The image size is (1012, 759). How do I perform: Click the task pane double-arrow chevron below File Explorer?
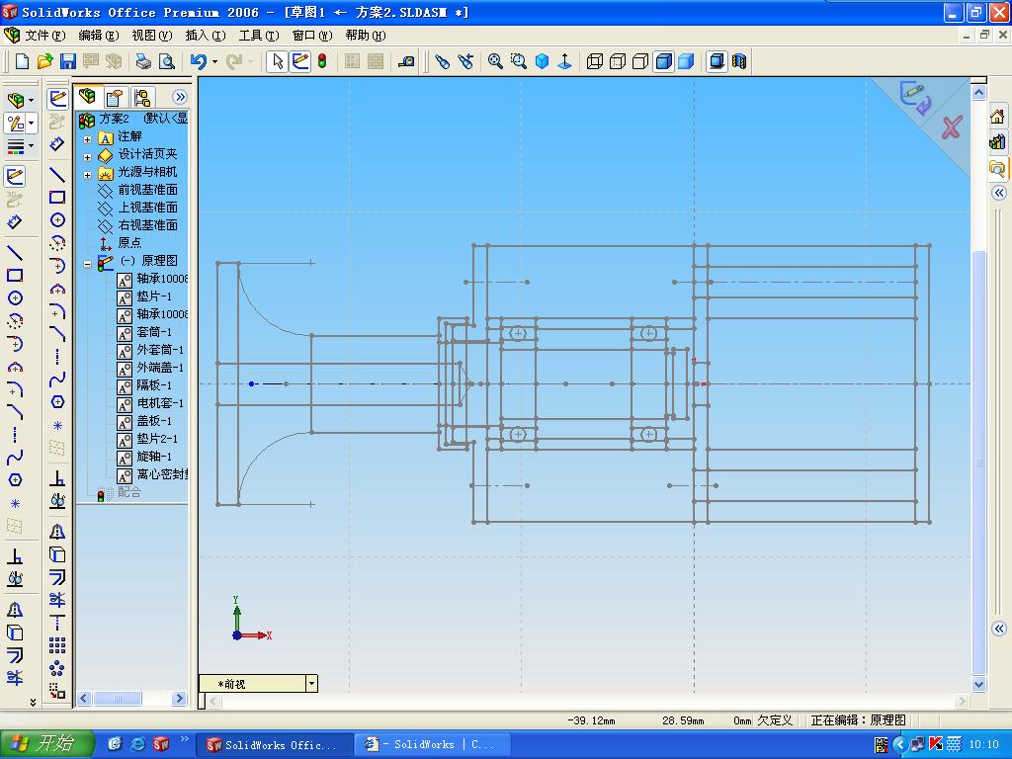998,193
